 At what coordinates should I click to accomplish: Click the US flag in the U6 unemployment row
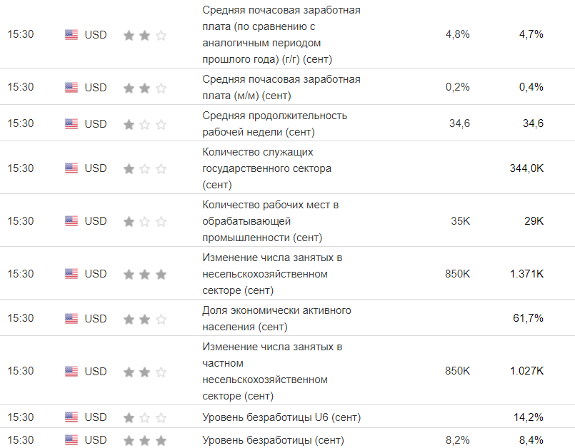71,417
